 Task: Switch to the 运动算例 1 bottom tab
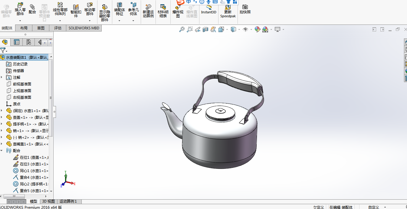tap(68, 201)
